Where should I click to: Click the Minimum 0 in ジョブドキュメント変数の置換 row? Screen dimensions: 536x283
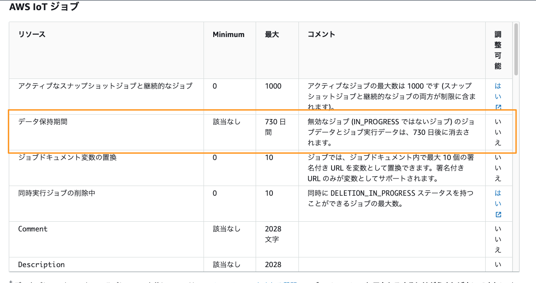pyautogui.click(x=215, y=157)
